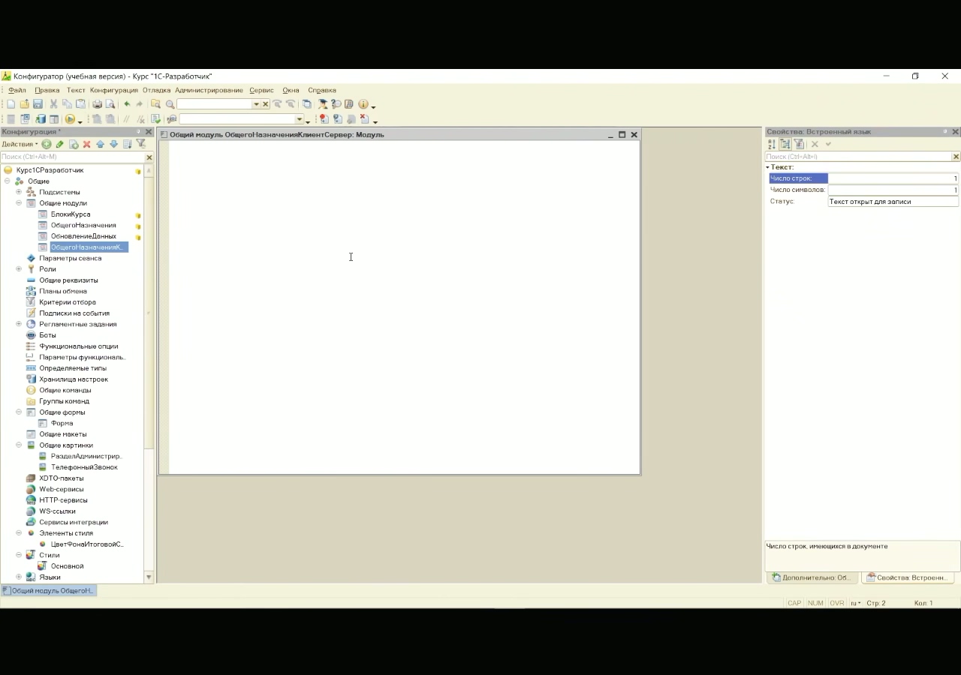Click the magnifier Find icon
961x675 pixels.
click(170, 104)
